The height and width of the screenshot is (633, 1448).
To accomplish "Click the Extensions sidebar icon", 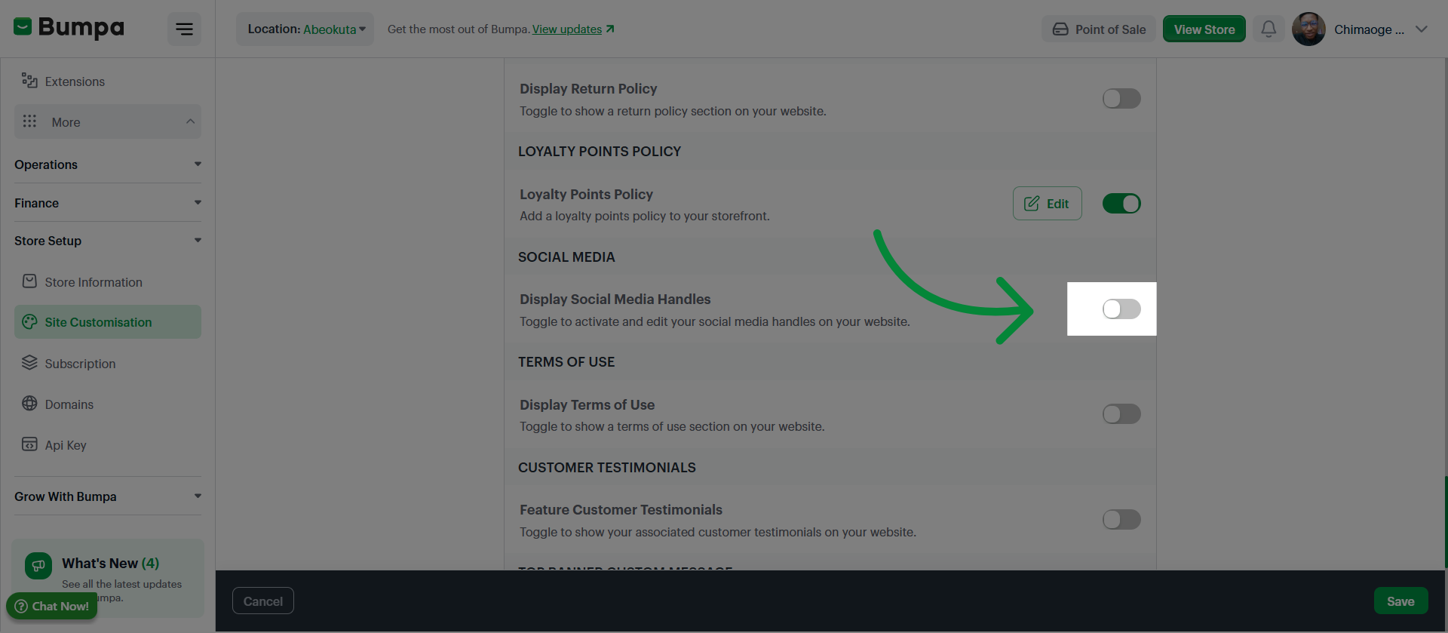I will (29, 81).
